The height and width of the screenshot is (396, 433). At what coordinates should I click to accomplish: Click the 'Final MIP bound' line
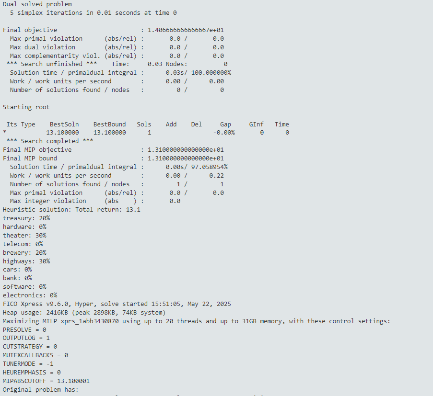point(30,158)
